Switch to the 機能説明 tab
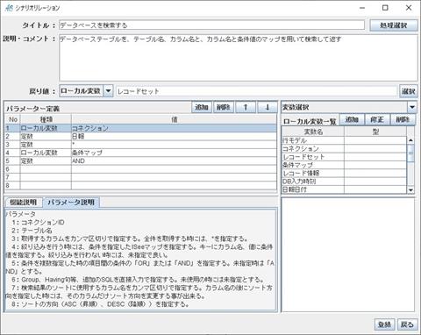421x335 pixels. pyautogui.click(x=24, y=203)
